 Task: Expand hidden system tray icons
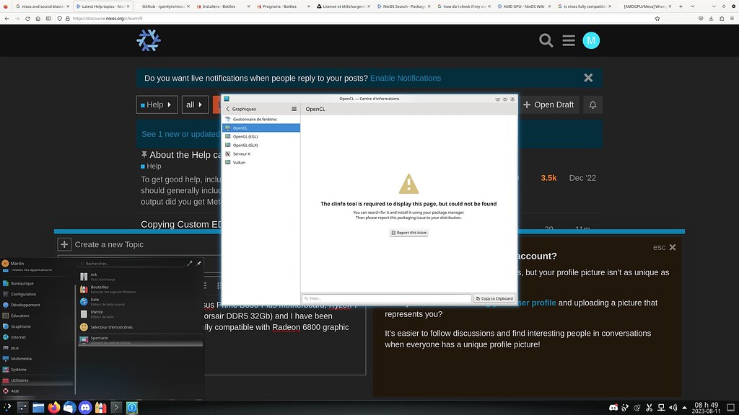coord(683,407)
